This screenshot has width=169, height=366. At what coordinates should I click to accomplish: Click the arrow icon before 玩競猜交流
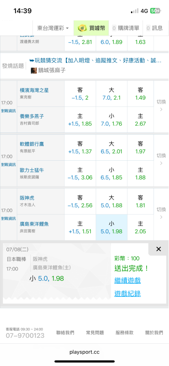(x=32, y=61)
